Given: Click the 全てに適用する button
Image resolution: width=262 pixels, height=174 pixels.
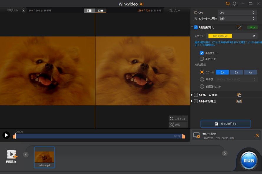Looking at the screenshot, I should [x=225, y=124].
